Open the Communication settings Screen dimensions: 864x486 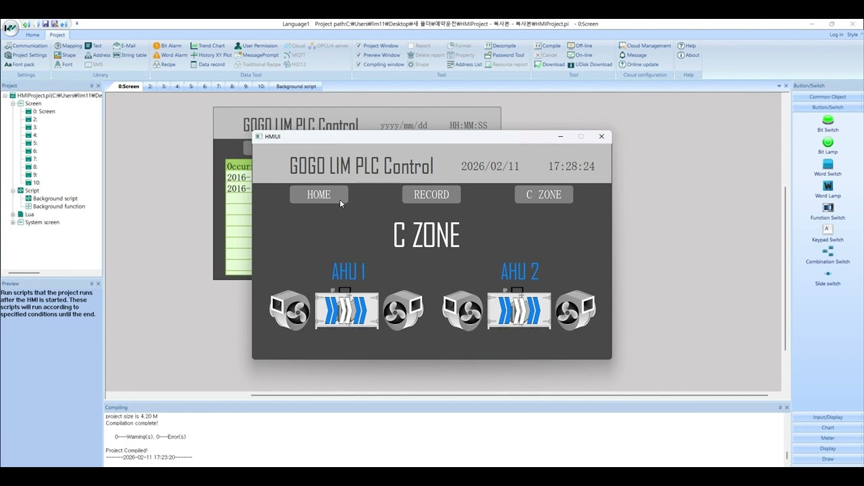click(26, 46)
